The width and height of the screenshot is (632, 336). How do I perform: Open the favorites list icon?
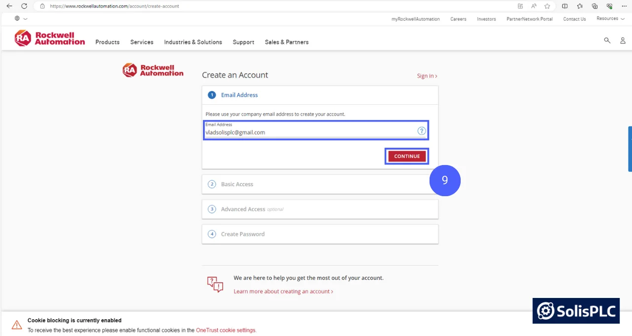click(x=580, y=6)
